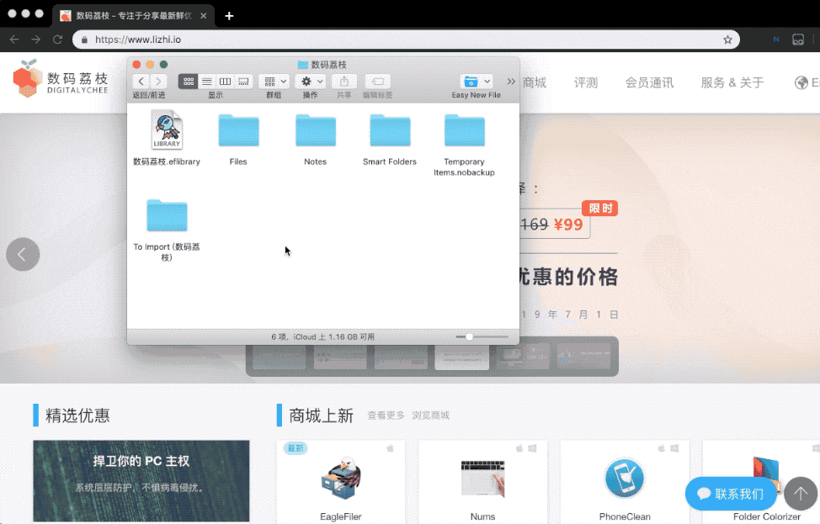This screenshot has height=524, width=820.
Task: Click the 精选优惠 section heading
Action: click(77, 415)
